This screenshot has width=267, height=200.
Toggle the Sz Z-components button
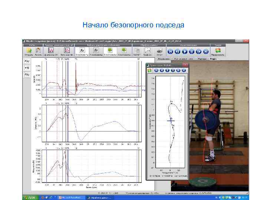click(82, 51)
